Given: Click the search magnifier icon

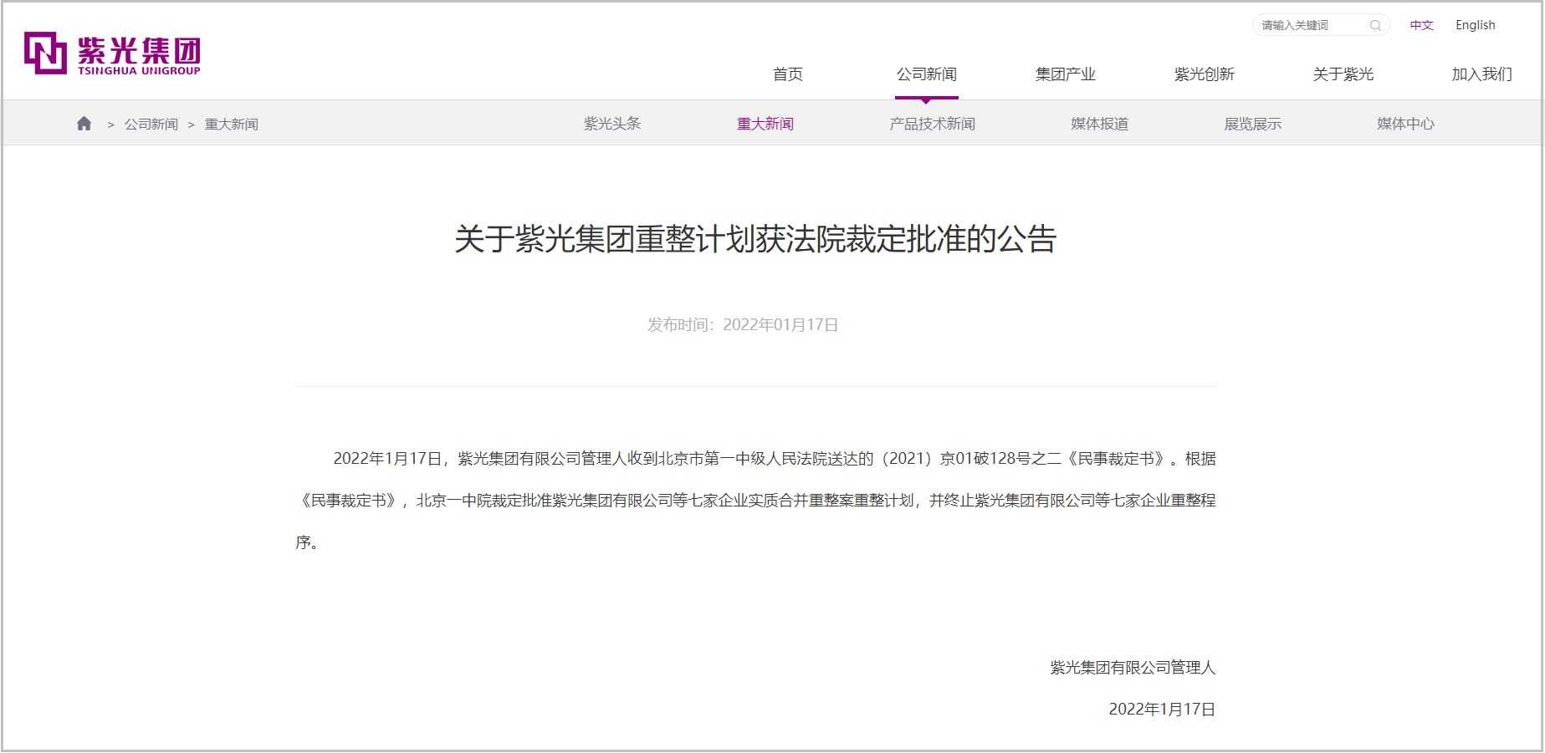Looking at the screenshot, I should tap(1375, 26).
